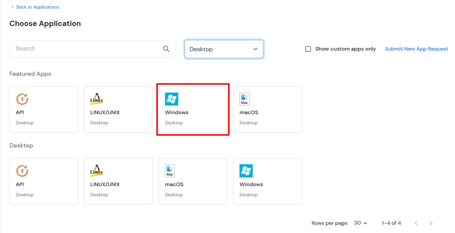455x233 pixels.
Task: Click the search magnifying glass icon
Action: pyautogui.click(x=166, y=49)
